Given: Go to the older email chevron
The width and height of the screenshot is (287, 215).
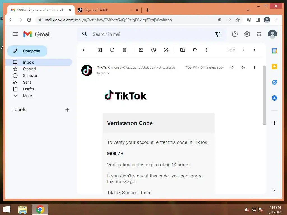Looking at the screenshot, I should 254,50.
